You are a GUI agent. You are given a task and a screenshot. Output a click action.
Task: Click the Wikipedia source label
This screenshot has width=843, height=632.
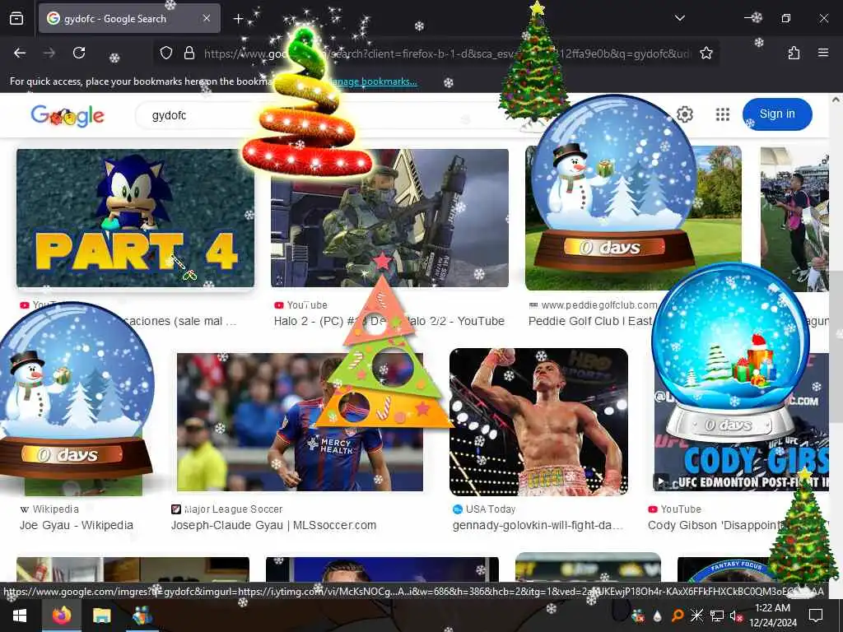55,509
